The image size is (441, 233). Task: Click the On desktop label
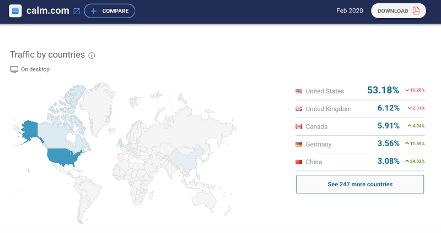[x=35, y=69]
